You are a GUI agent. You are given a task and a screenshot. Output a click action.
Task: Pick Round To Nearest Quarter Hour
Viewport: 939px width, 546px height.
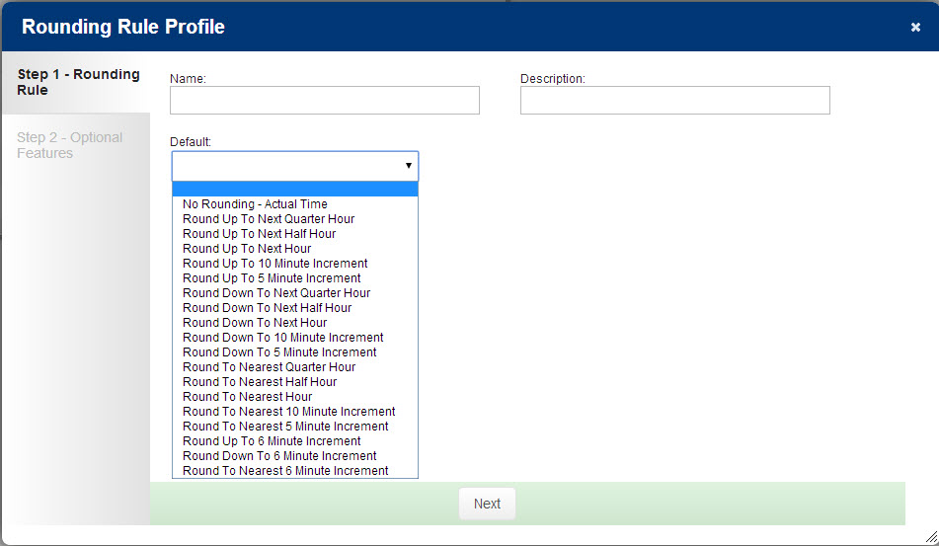click(295, 367)
